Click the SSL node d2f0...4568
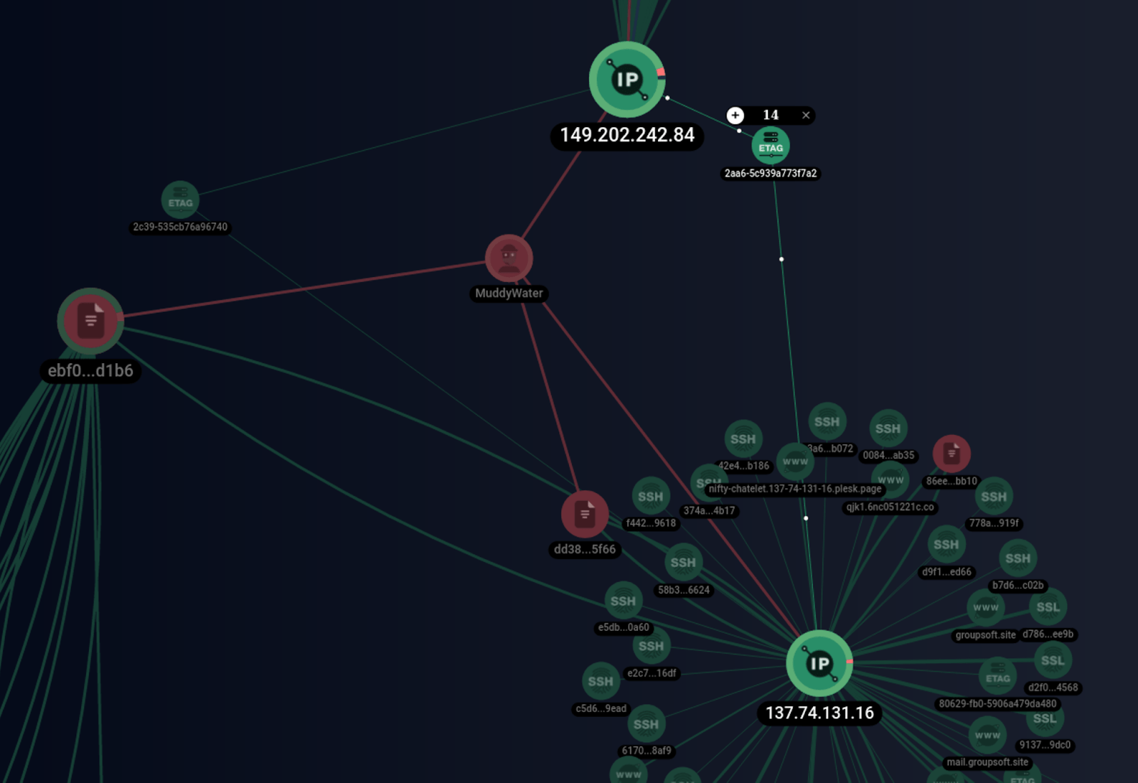The image size is (1138, 783). (1053, 661)
